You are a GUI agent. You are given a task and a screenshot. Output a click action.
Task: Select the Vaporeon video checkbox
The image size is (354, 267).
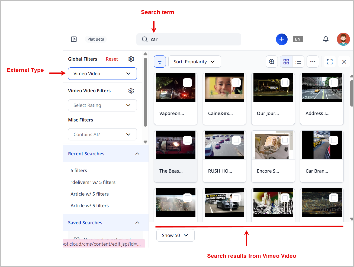click(x=187, y=83)
